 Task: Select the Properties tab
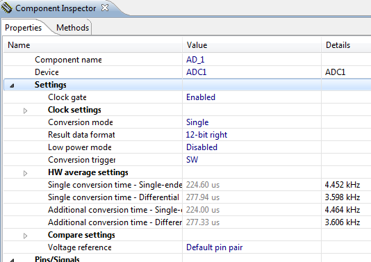coord(23,28)
